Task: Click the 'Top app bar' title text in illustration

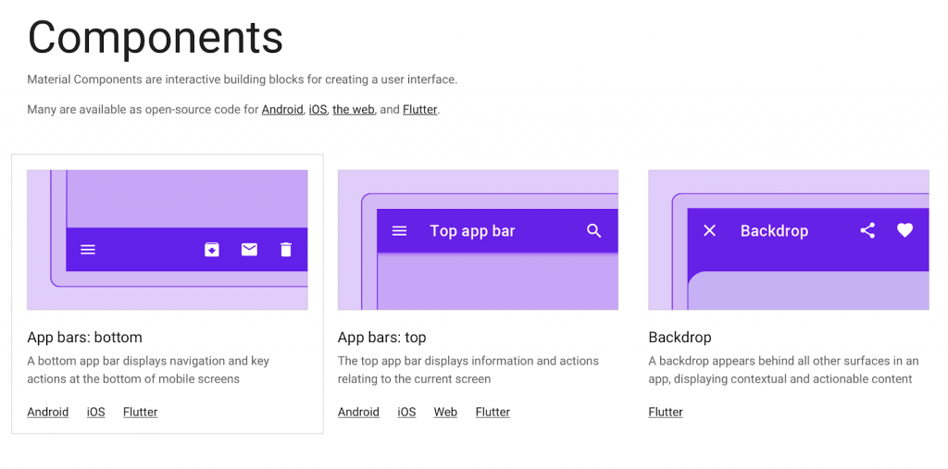Action: [x=472, y=231]
